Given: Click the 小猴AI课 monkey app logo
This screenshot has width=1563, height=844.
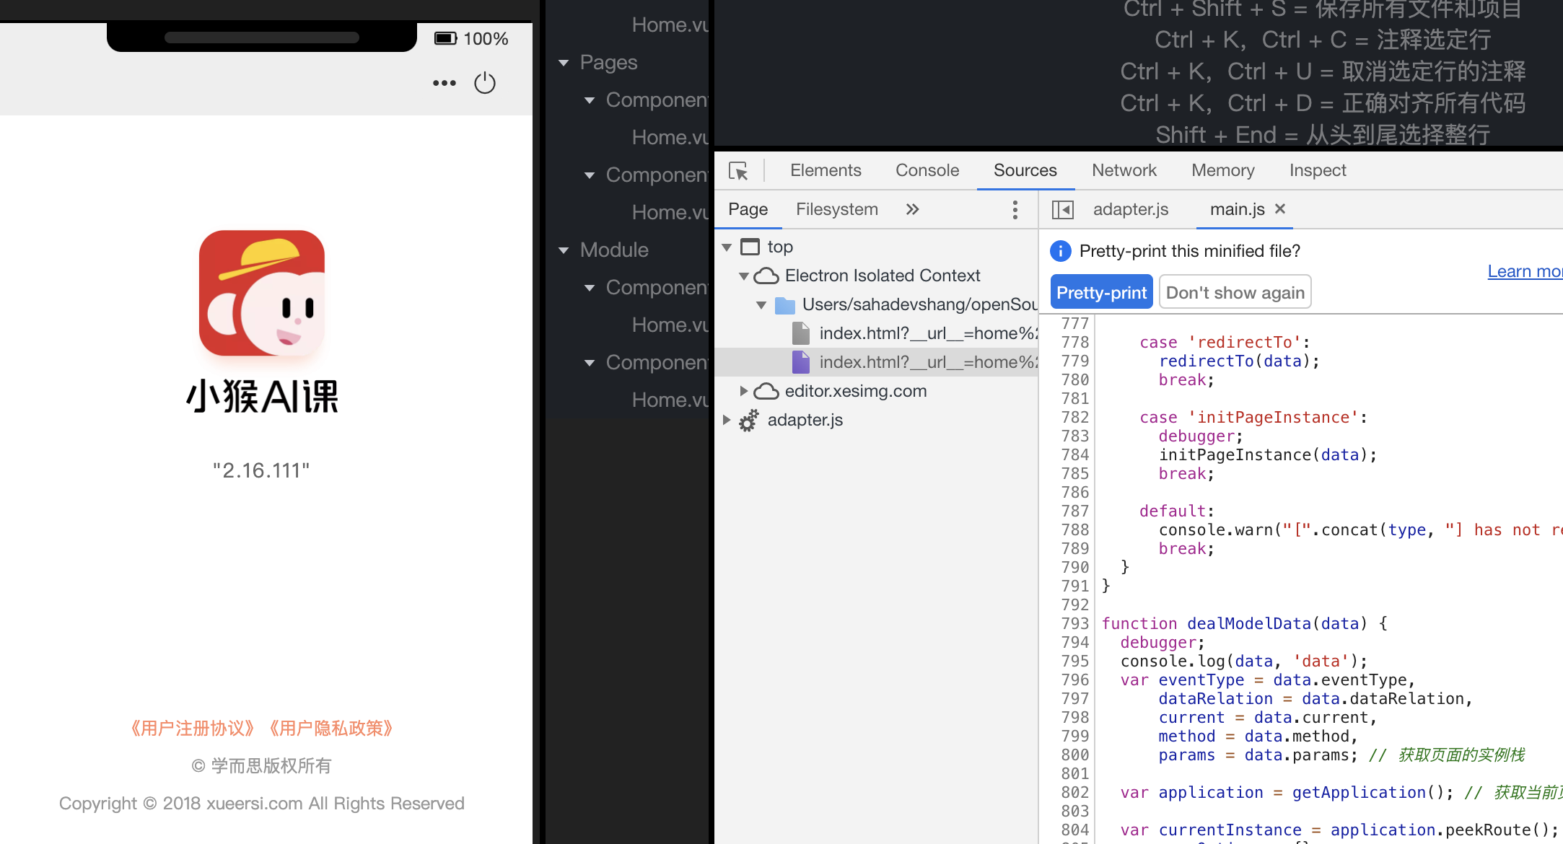Looking at the screenshot, I should point(262,292).
